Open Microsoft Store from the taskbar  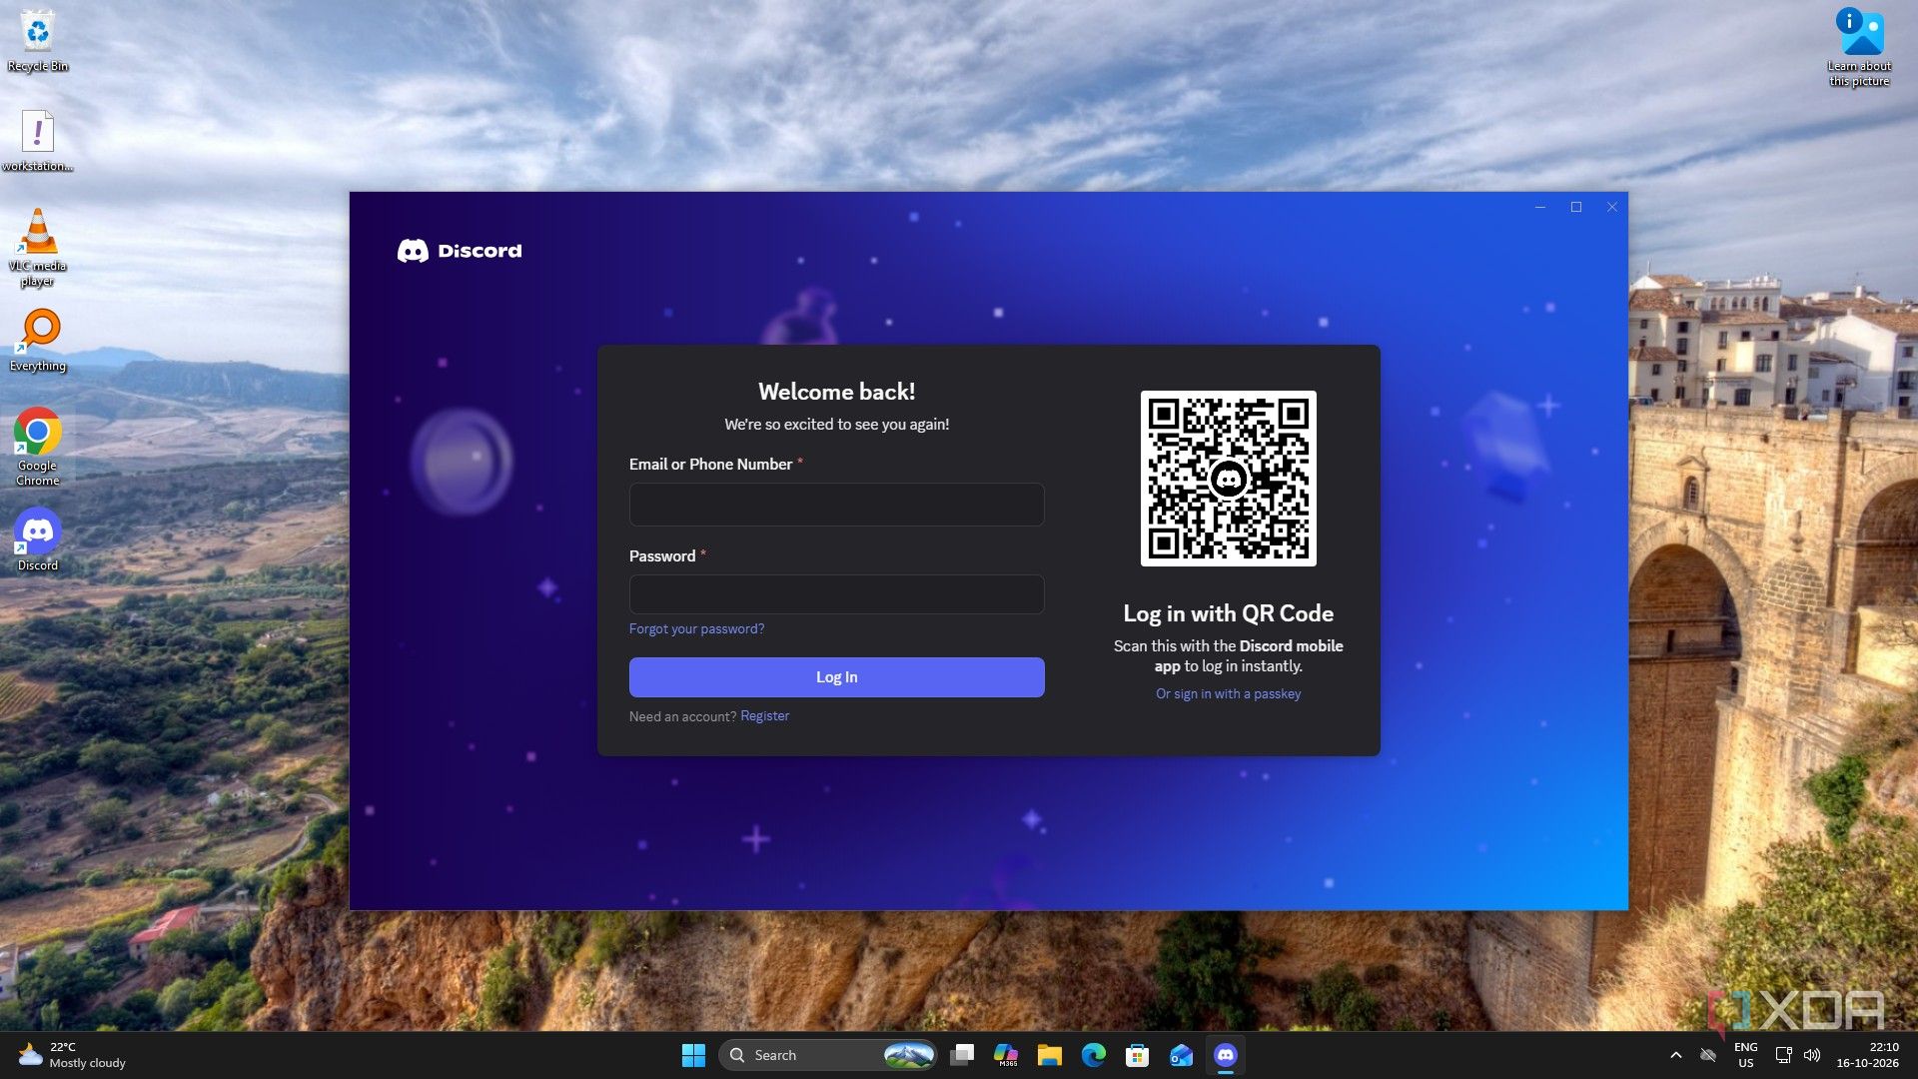click(x=1138, y=1055)
